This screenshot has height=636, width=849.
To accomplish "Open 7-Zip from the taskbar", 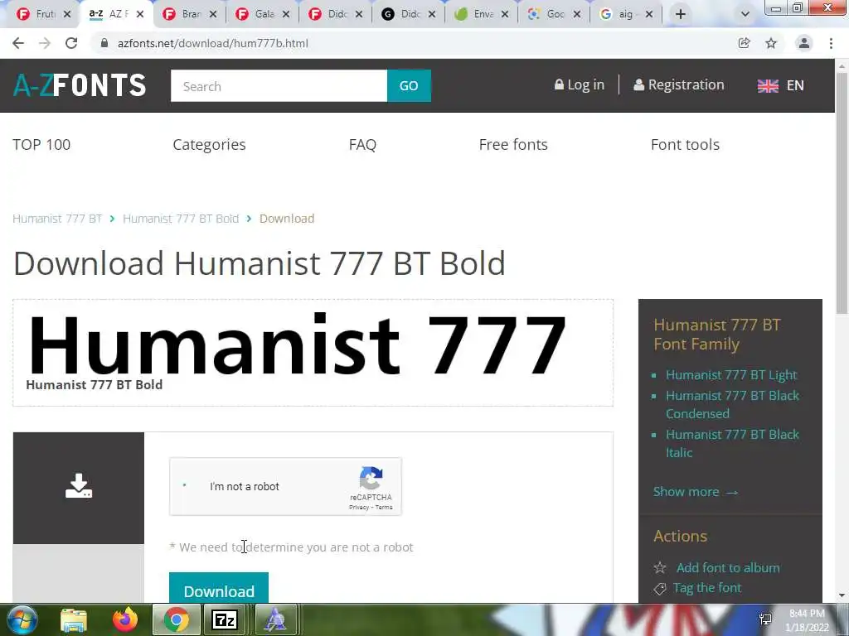I will [225, 619].
